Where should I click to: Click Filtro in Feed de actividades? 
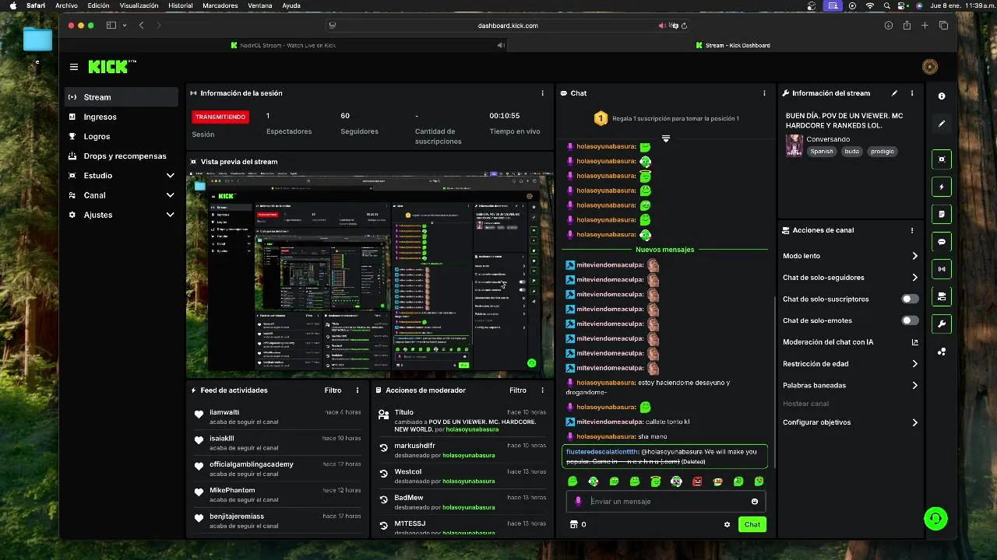tap(333, 390)
